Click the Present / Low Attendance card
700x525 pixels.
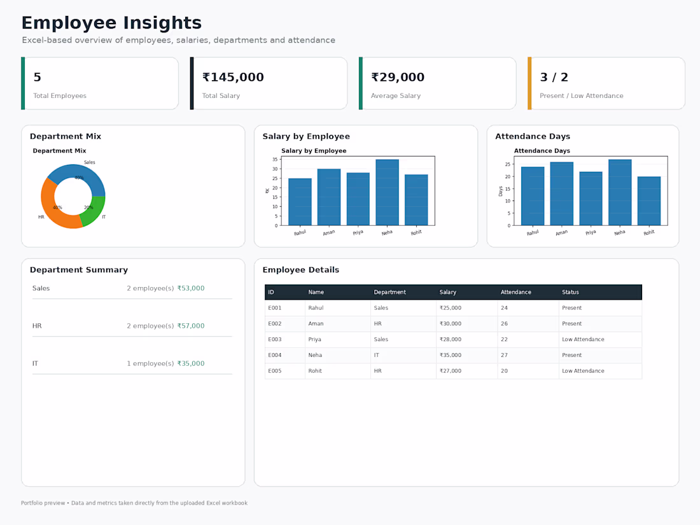click(606, 83)
